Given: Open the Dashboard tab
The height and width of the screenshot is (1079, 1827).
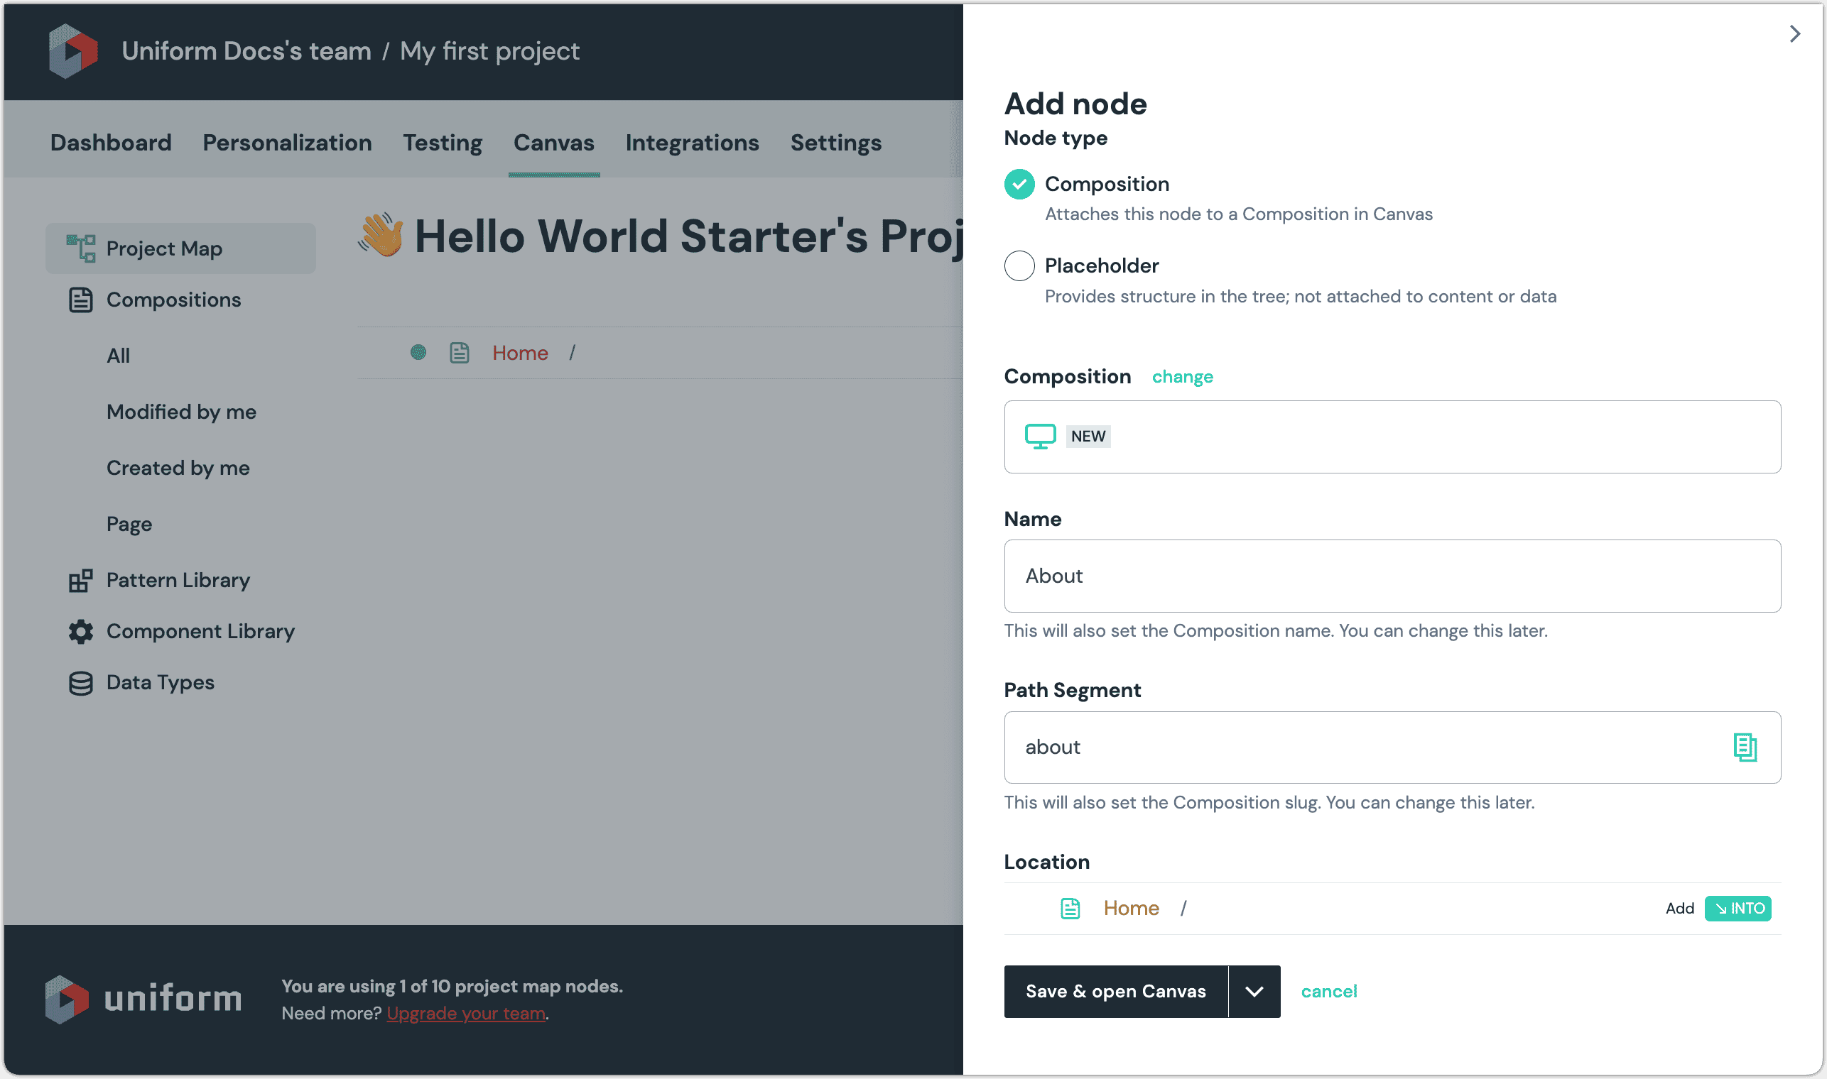Looking at the screenshot, I should (x=111, y=143).
